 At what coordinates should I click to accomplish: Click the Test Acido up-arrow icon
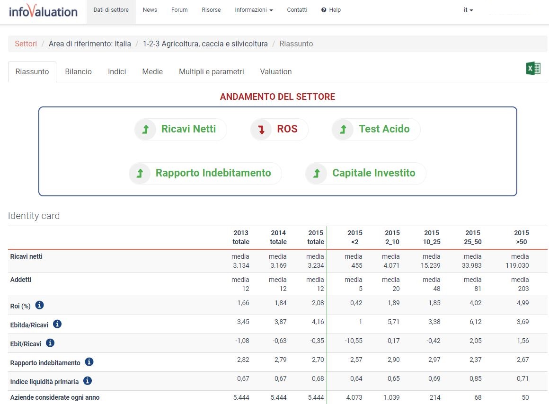343,130
